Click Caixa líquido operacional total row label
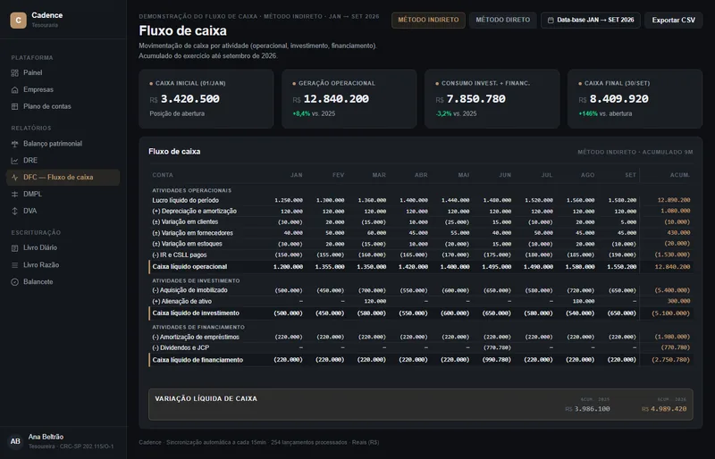Viewport: 715px width, 459px height. [x=189, y=267]
